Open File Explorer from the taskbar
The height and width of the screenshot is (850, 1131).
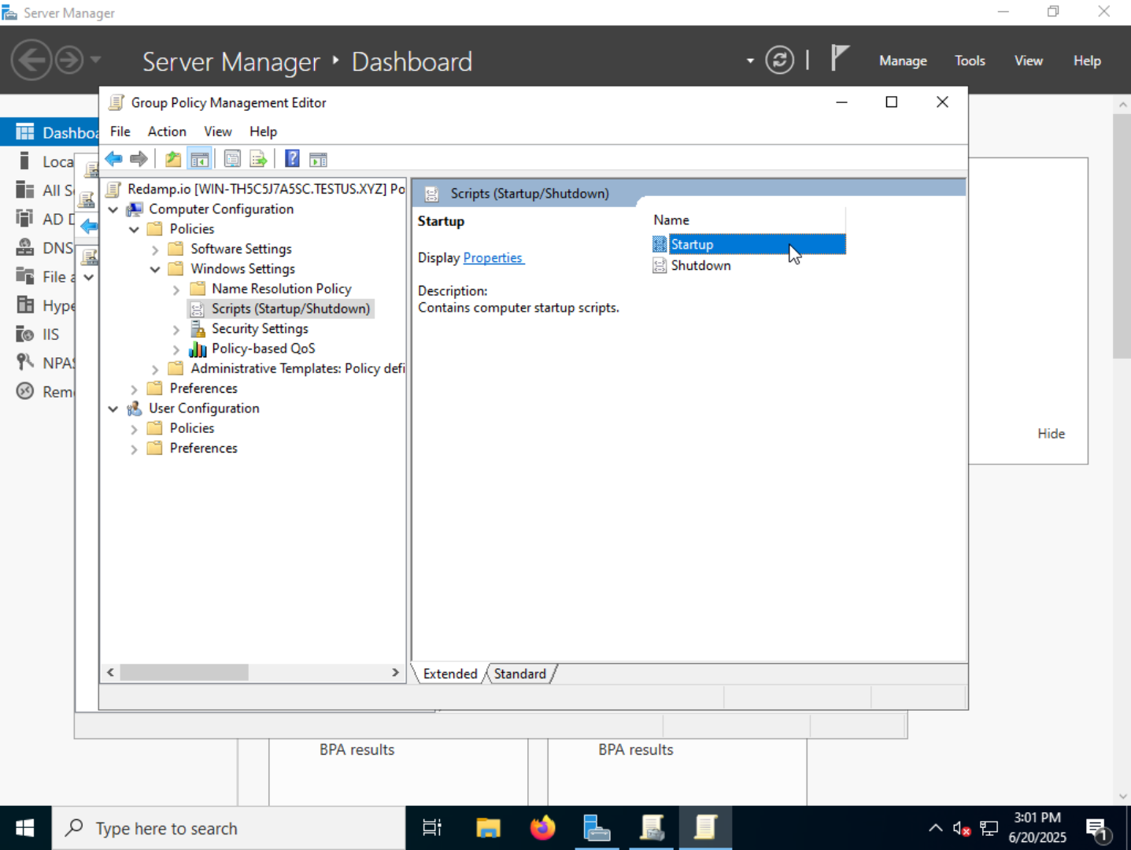click(x=488, y=828)
